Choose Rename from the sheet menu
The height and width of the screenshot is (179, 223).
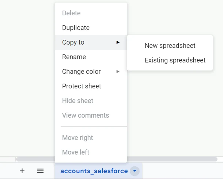(x=91, y=57)
